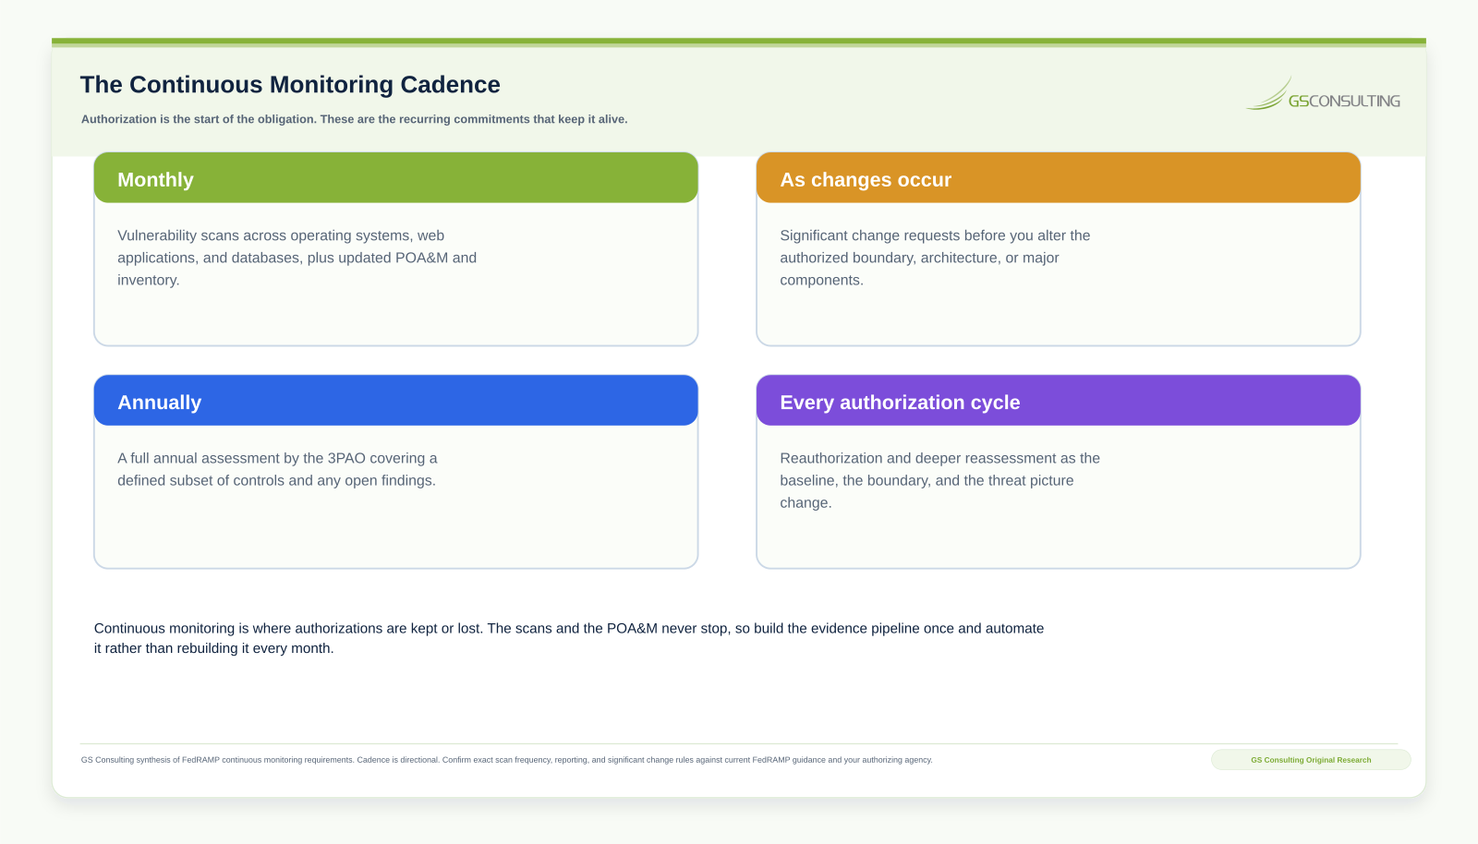Click the green 'Monthly' card header
The height and width of the screenshot is (844, 1478).
(x=395, y=178)
